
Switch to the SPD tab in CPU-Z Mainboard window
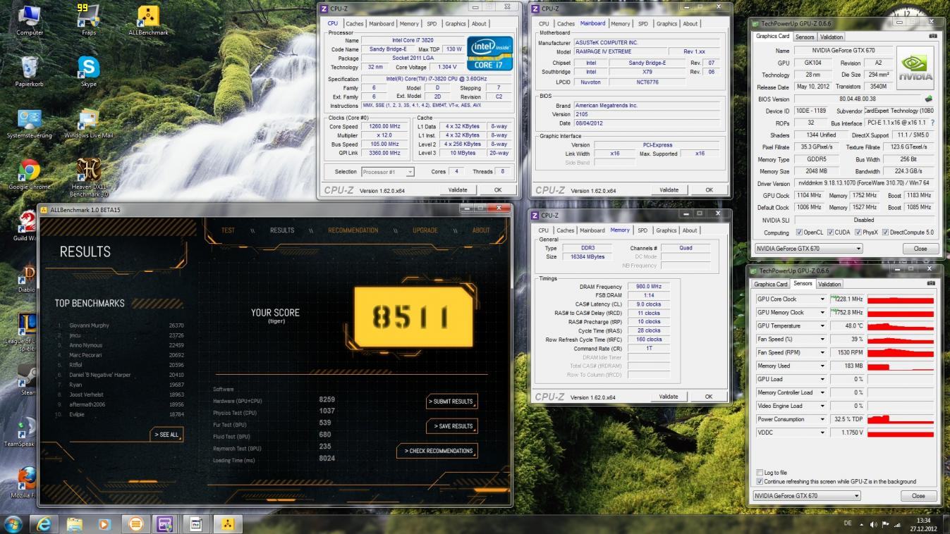pos(643,23)
